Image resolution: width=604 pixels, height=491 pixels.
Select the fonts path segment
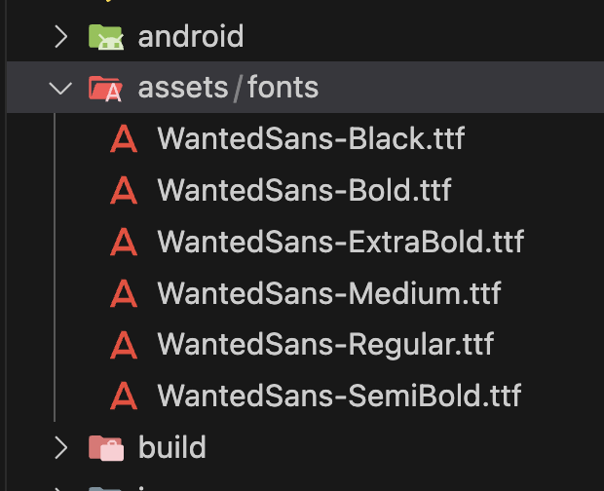[x=283, y=88]
